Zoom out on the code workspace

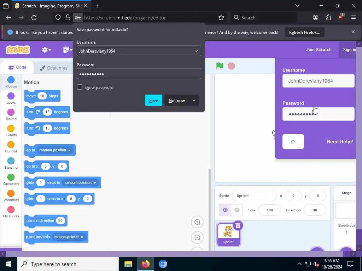coord(197,237)
